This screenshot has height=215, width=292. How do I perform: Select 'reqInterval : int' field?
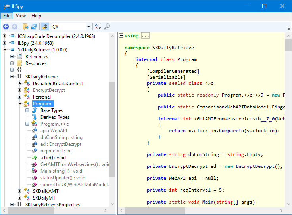click(x=56, y=151)
